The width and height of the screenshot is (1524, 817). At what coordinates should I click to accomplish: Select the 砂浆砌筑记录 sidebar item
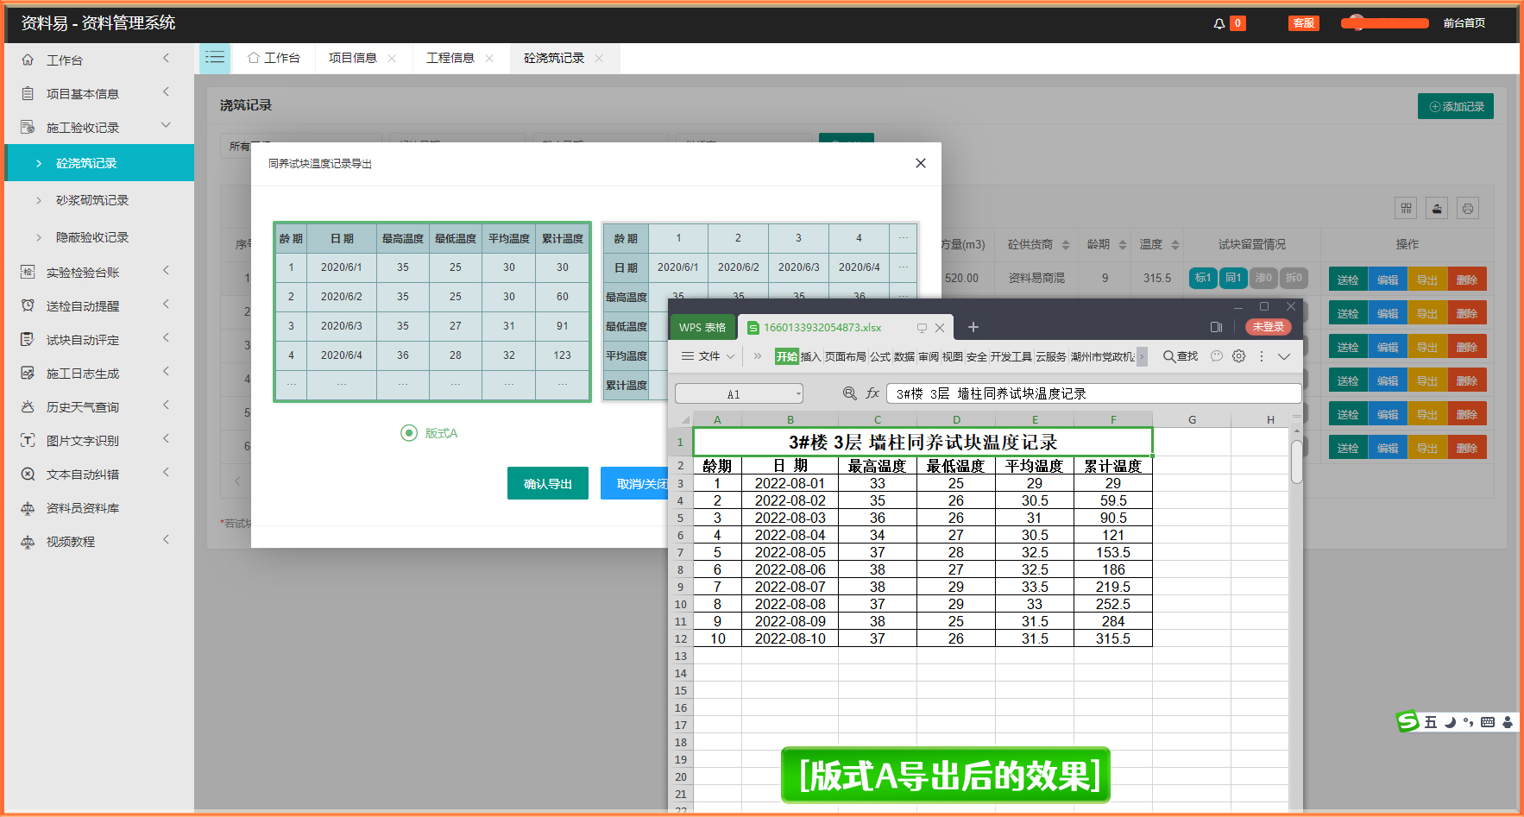coord(92,200)
